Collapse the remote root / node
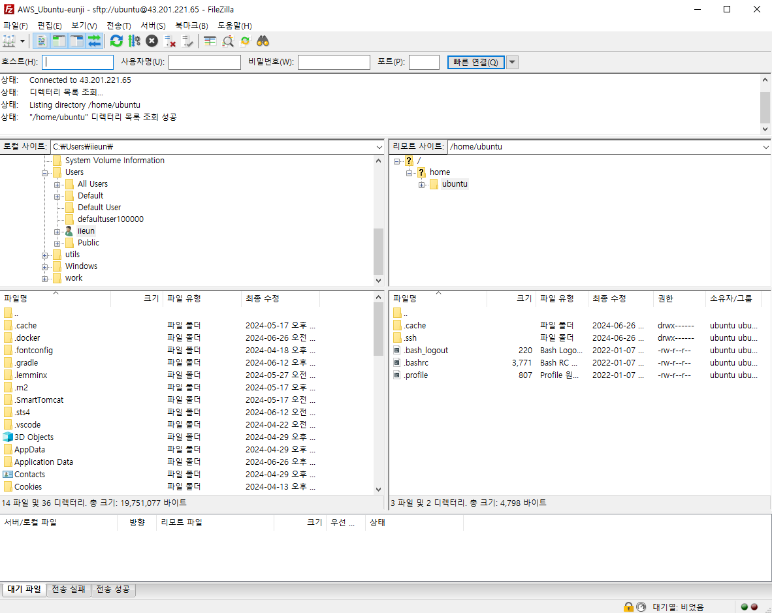Image resolution: width=772 pixels, height=613 pixels. point(397,161)
